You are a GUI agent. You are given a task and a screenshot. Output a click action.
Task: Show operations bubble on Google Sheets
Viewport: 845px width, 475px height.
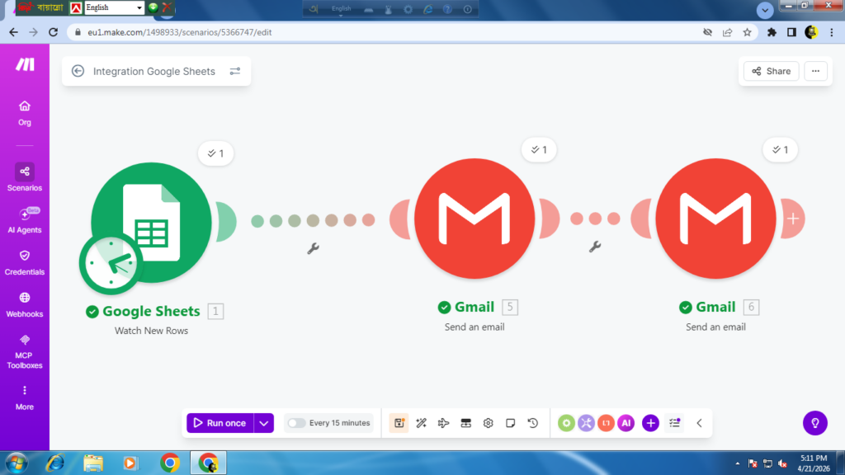(x=215, y=153)
